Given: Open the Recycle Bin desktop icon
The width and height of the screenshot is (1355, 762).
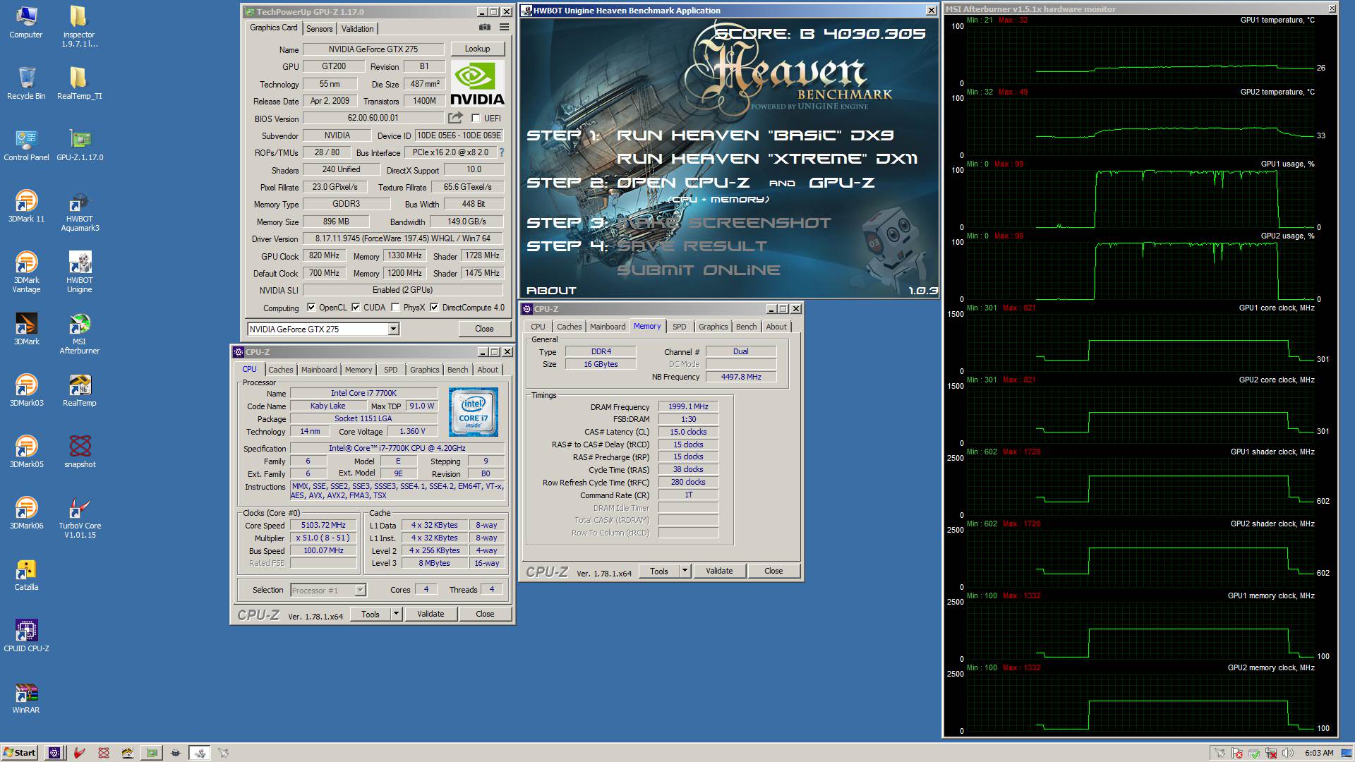Looking at the screenshot, I should [x=26, y=84].
